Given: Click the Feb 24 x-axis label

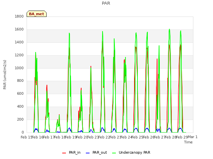Looking at the screenshot, I should click(x=126, y=137).
